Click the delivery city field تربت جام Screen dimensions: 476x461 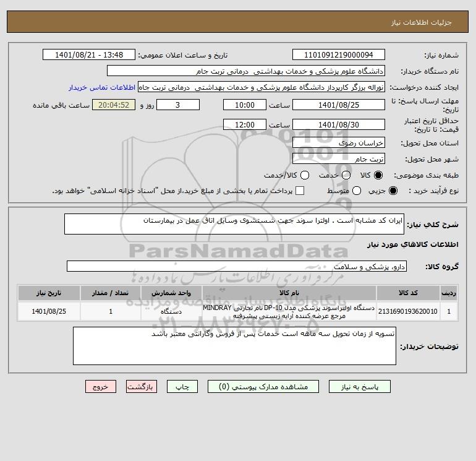point(339,158)
